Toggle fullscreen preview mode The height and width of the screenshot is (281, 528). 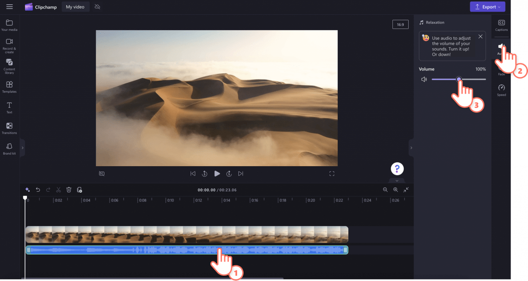point(332,173)
